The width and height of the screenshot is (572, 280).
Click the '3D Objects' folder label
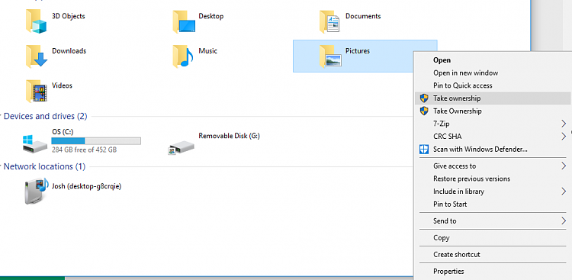pyautogui.click(x=69, y=16)
